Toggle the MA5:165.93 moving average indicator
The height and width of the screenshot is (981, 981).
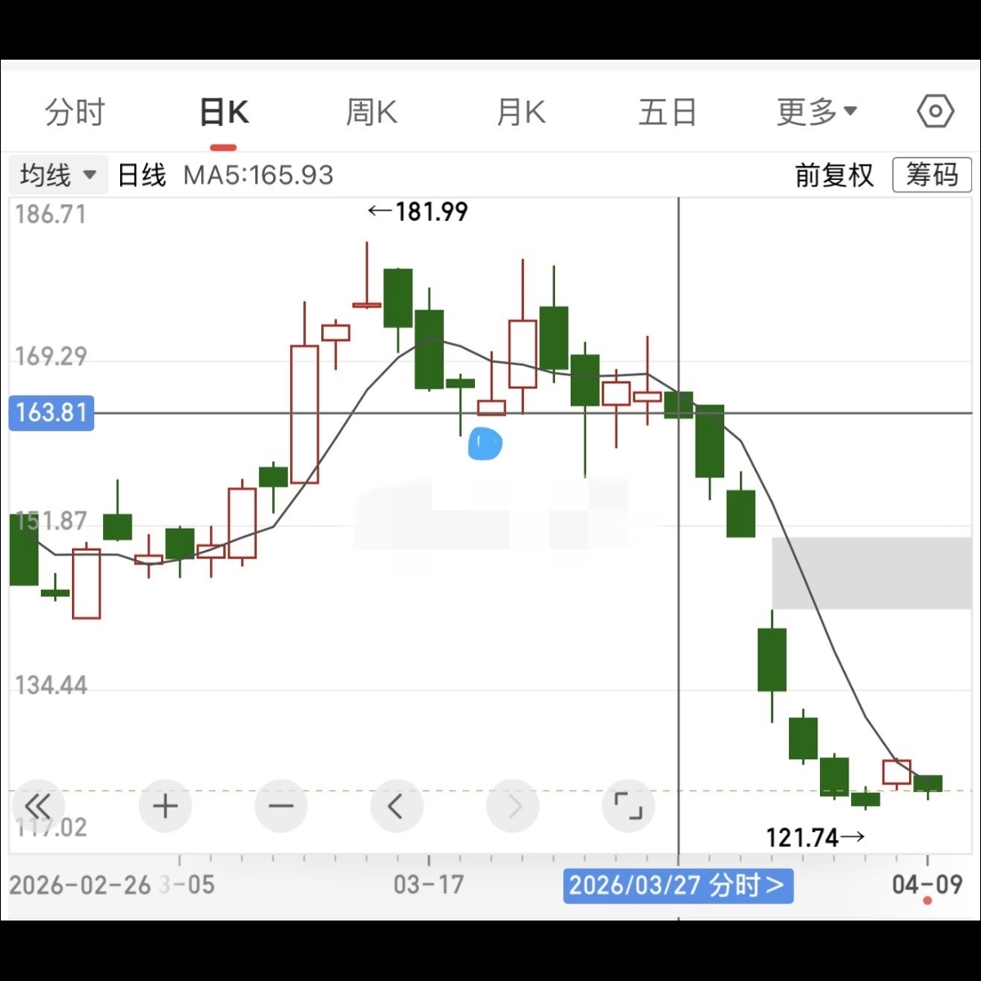pyautogui.click(x=258, y=174)
